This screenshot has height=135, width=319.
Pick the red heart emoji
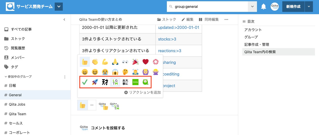click(x=145, y=62)
